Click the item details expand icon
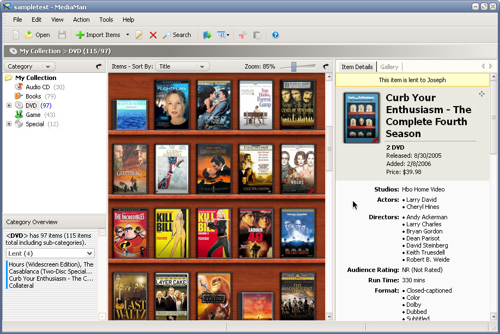This screenshot has width=500, height=334. (481, 94)
